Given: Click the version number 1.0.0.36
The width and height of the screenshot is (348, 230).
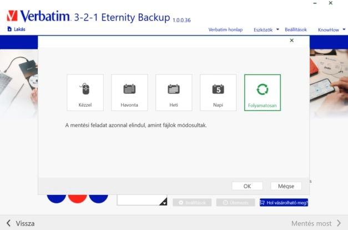Looking at the screenshot, I should [x=181, y=20].
